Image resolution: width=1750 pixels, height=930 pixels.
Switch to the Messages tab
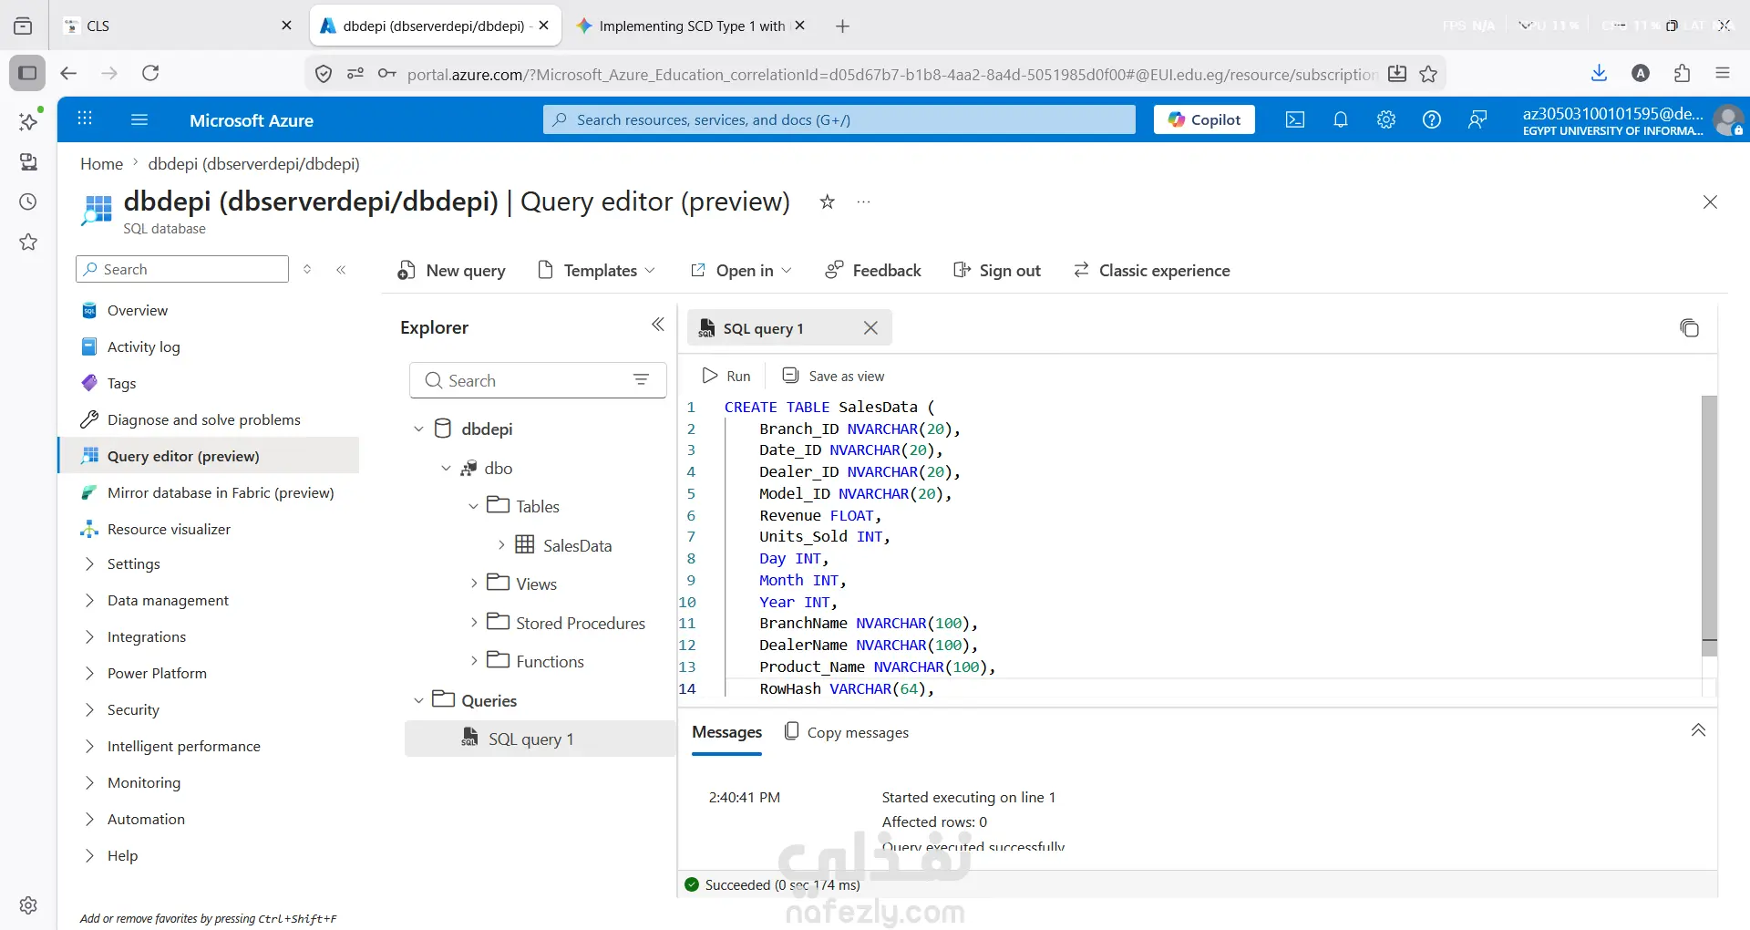click(x=726, y=732)
